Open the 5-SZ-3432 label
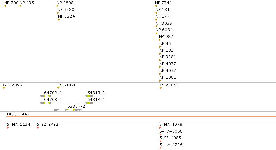The height and width of the screenshot is (150, 276). (x=48, y=125)
